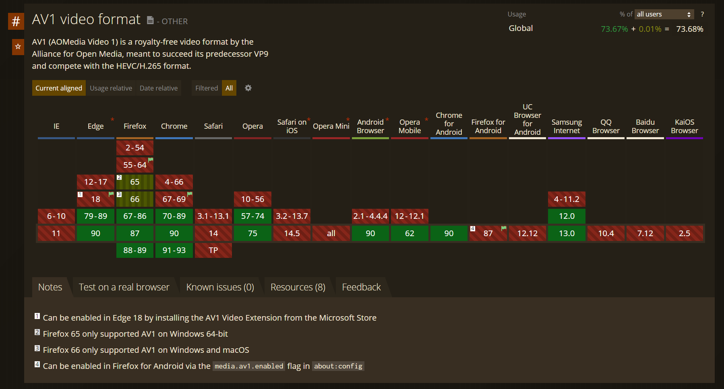
Task: Open the all users dropdown
Action: click(664, 14)
